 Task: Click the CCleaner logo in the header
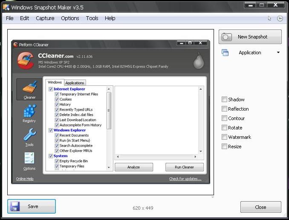26,61
